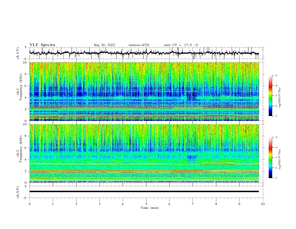Click time axis tick label "2"
296x229 pixels.
tap(76, 204)
